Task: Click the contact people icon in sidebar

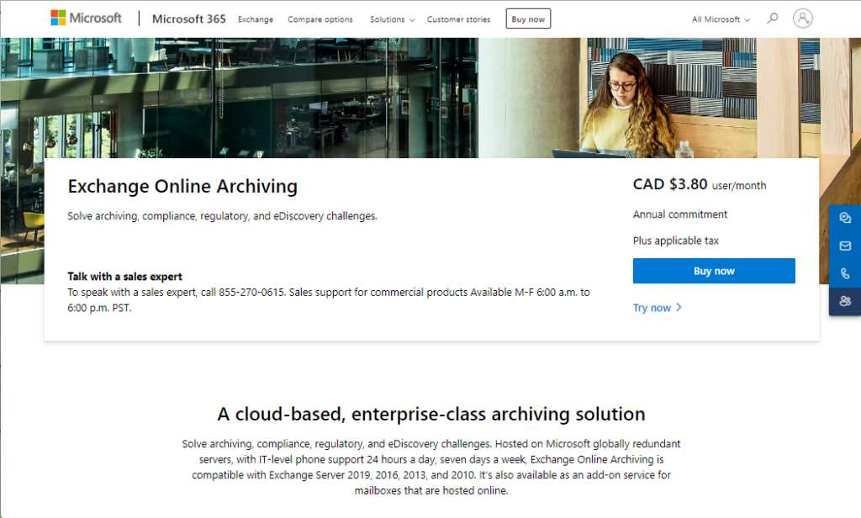Action: (x=844, y=301)
